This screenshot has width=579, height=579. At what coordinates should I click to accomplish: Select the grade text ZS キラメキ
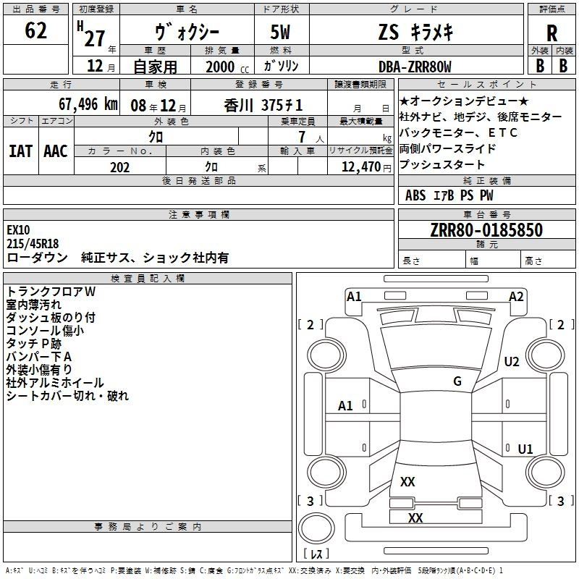[x=415, y=32]
